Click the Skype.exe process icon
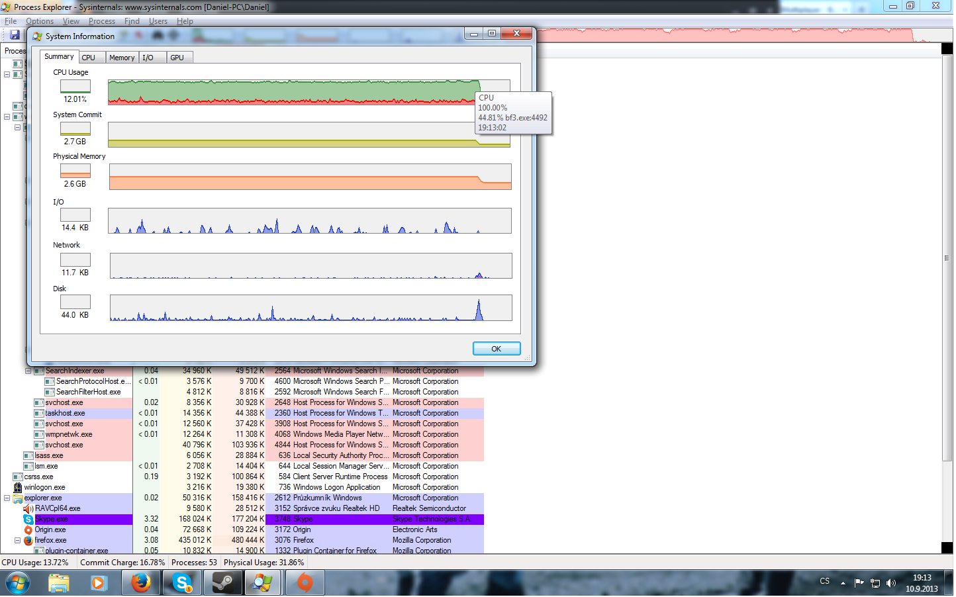 point(28,520)
